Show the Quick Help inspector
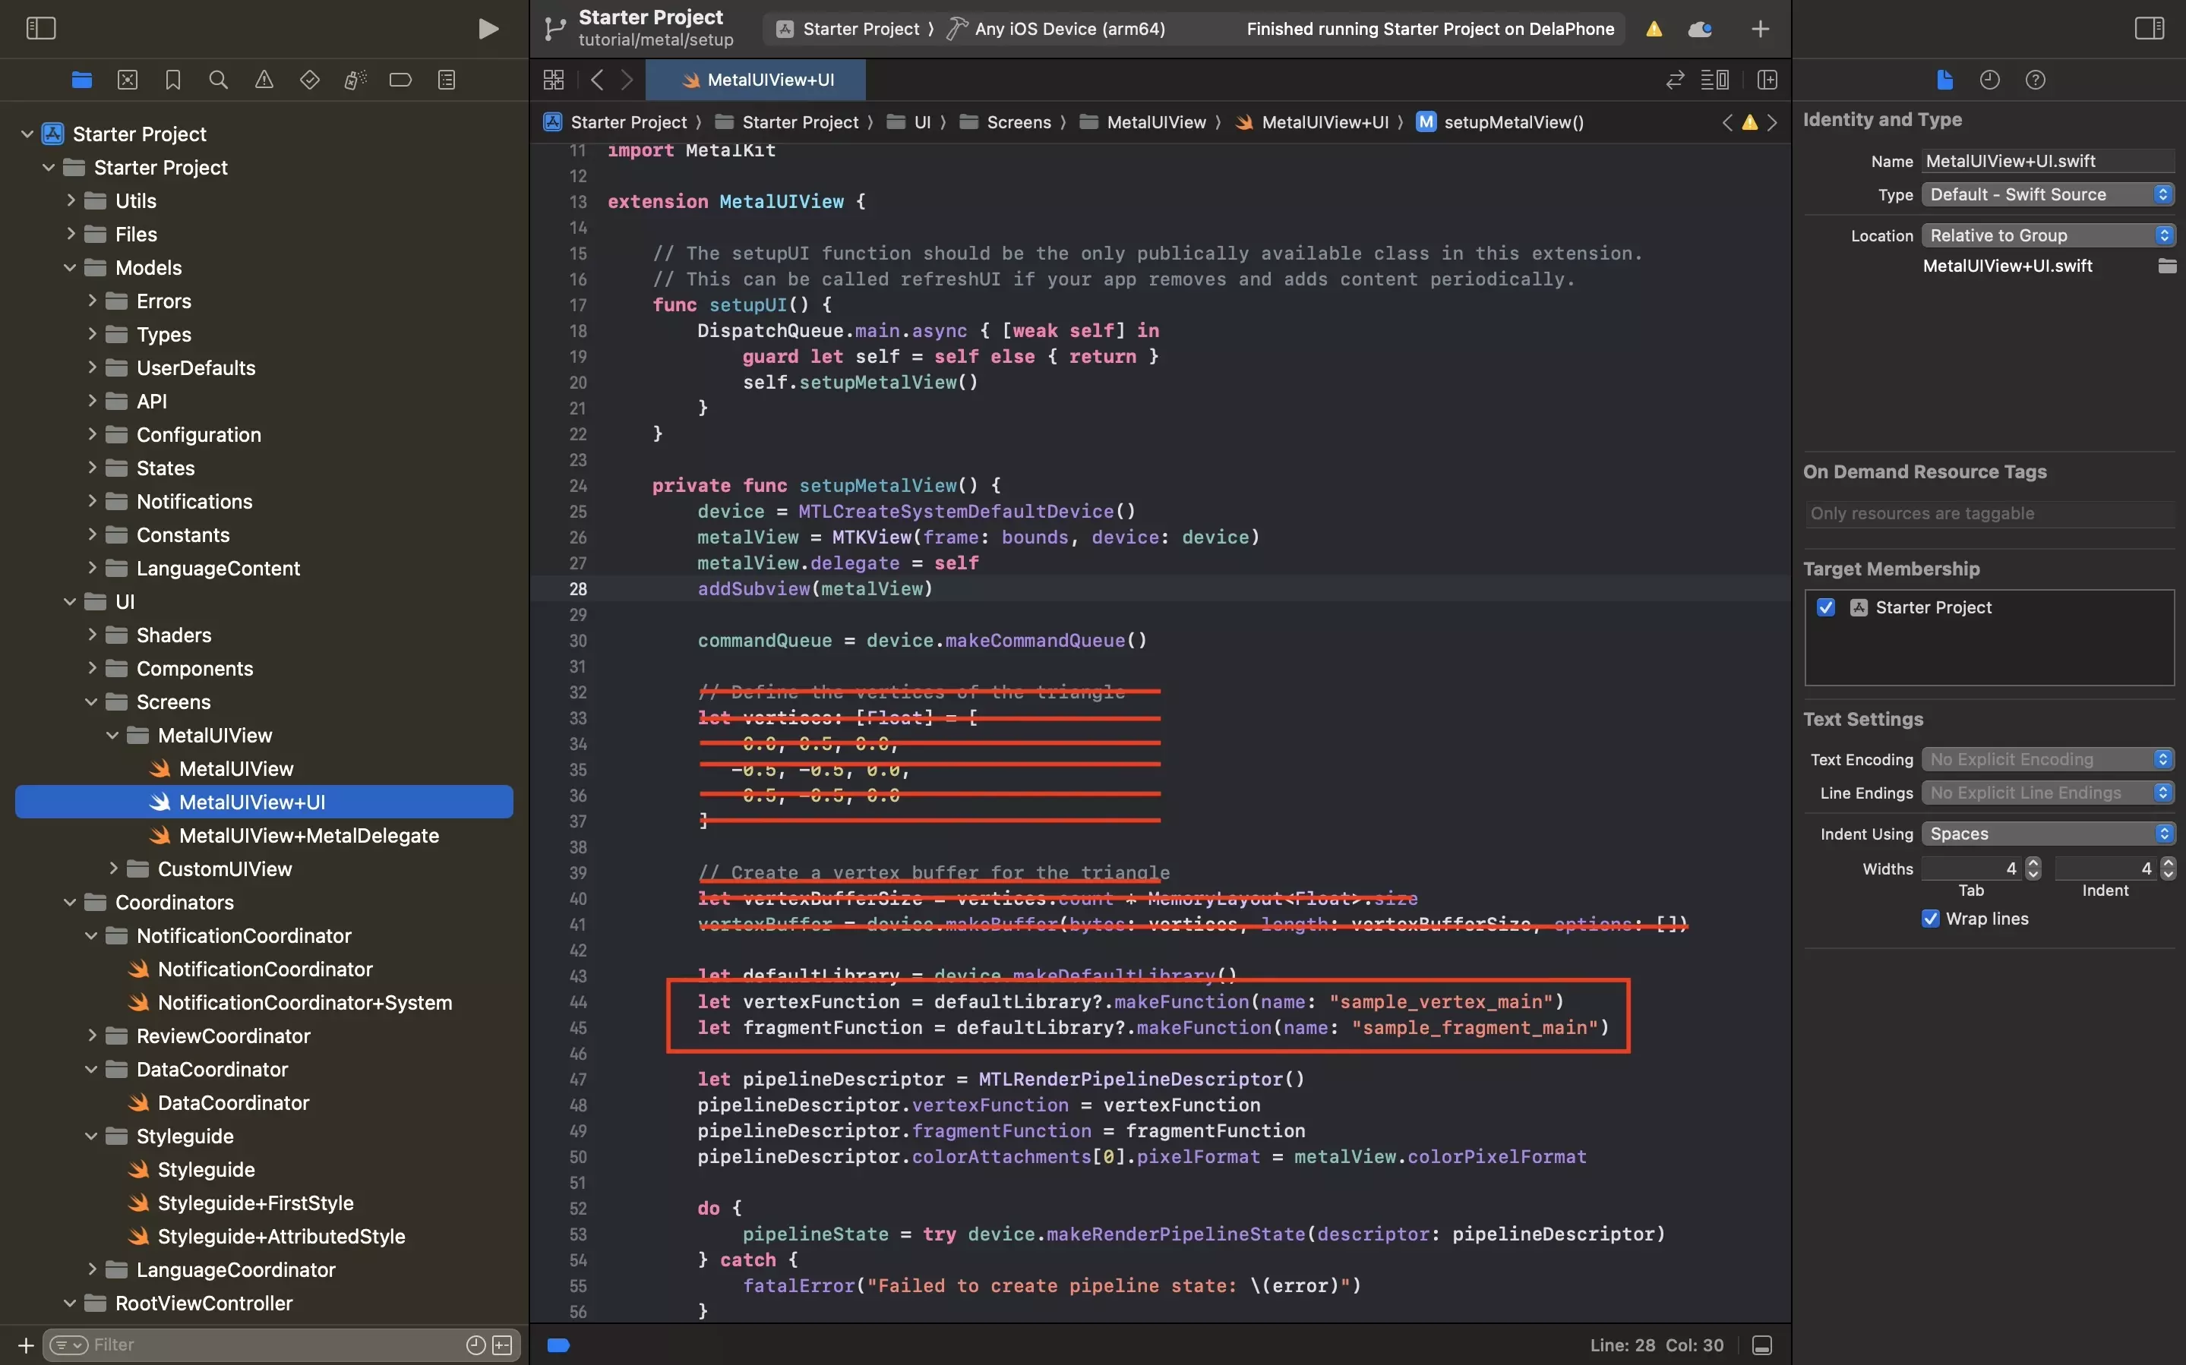Viewport: 2186px width, 1365px height. coord(2034,80)
